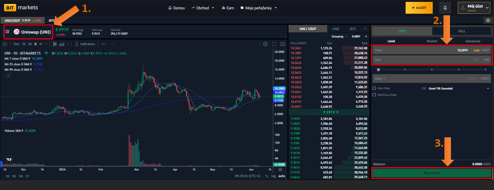Open the market list hamburger menu
This screenshot has height=190, width=494.
coord(7,32)
